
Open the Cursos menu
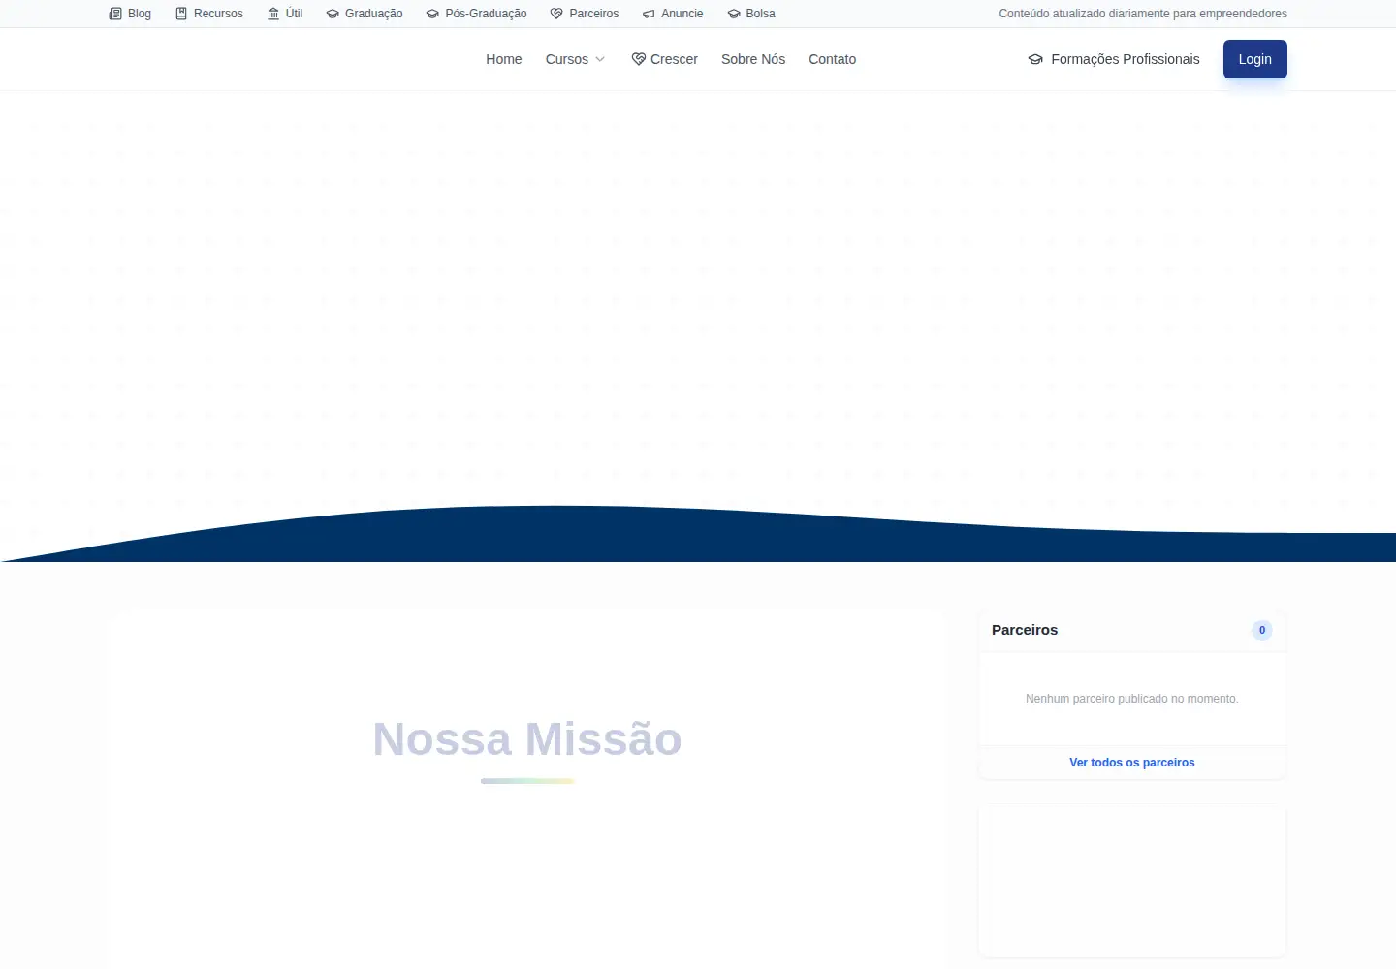coord(576,59)
